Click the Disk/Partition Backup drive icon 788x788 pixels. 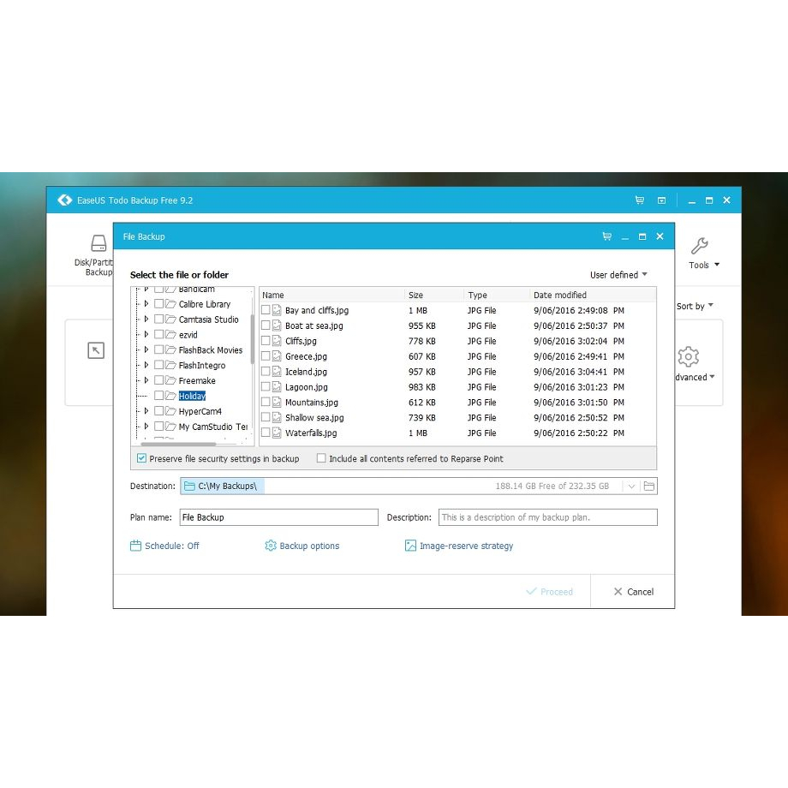[x=99, y=243]
